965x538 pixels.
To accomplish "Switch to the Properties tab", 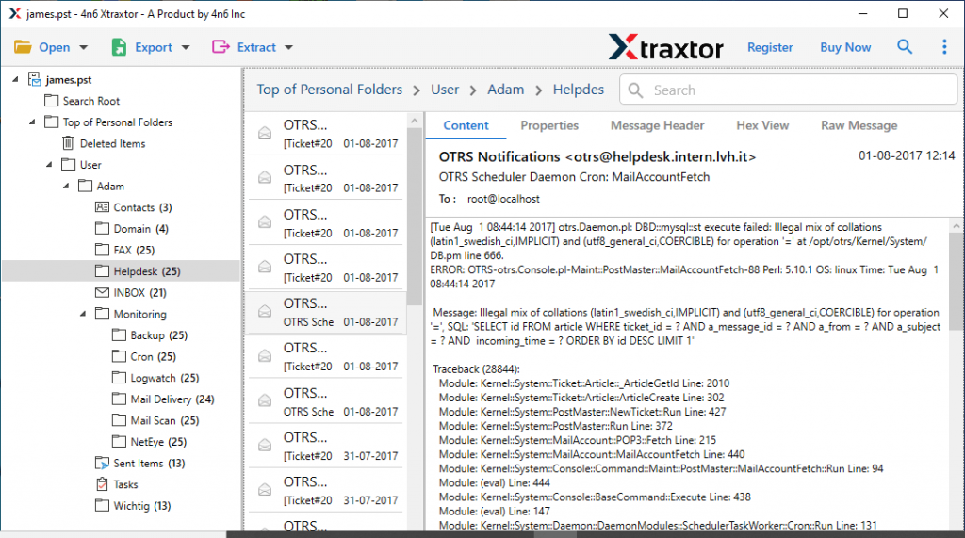I will (x=549, y=125).
